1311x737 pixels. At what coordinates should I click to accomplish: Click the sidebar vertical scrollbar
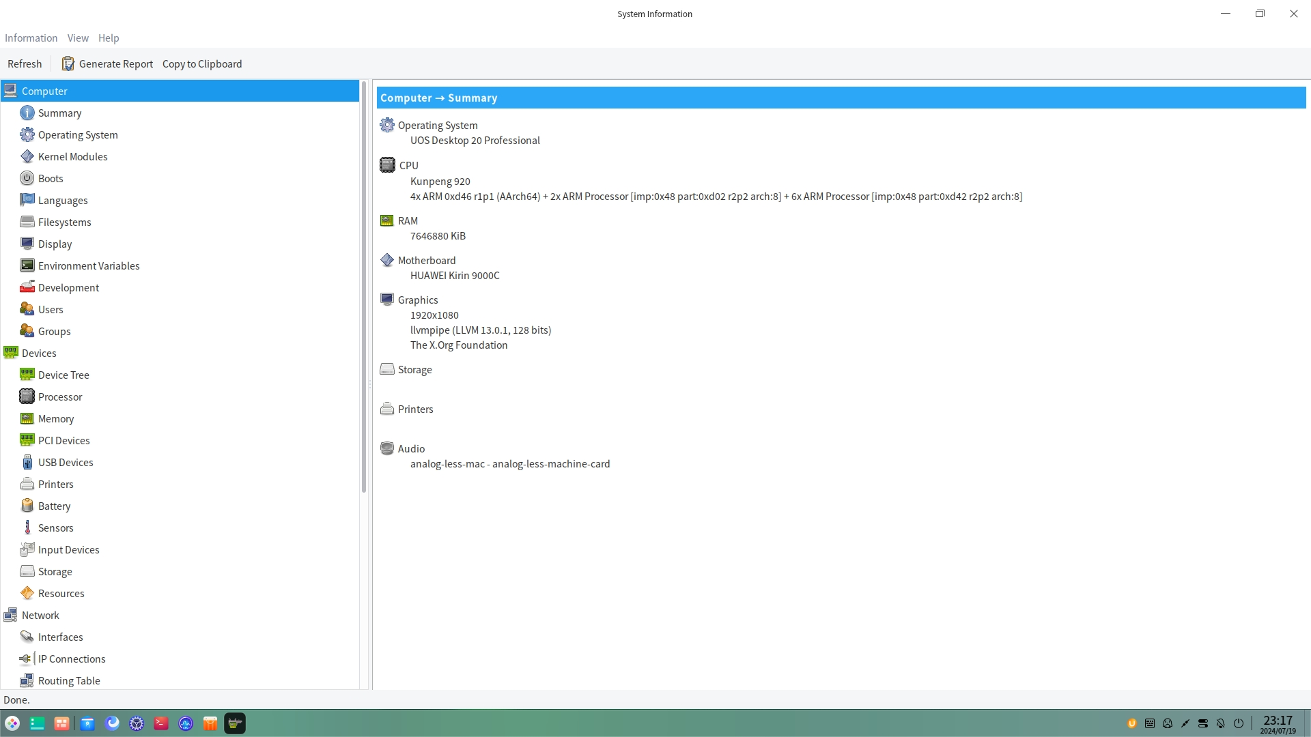click(x=364, y=287)
